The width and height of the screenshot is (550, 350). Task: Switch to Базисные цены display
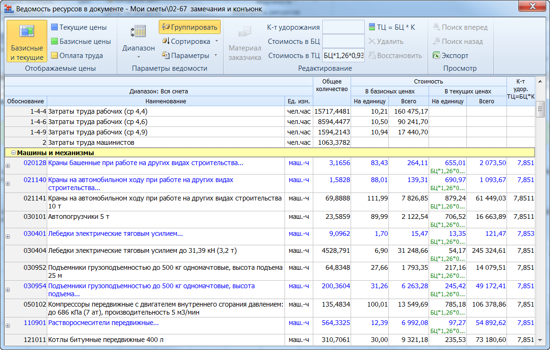pos(80,42)
